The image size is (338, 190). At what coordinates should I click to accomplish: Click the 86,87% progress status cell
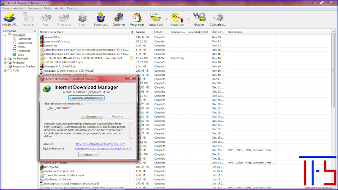159,58
